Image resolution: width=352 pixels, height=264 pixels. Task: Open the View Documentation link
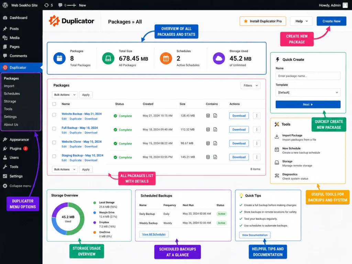(x=255, y=235)
